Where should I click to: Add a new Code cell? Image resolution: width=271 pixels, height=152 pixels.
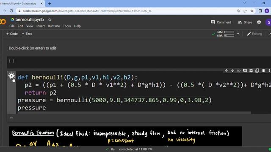coord(12,34)
